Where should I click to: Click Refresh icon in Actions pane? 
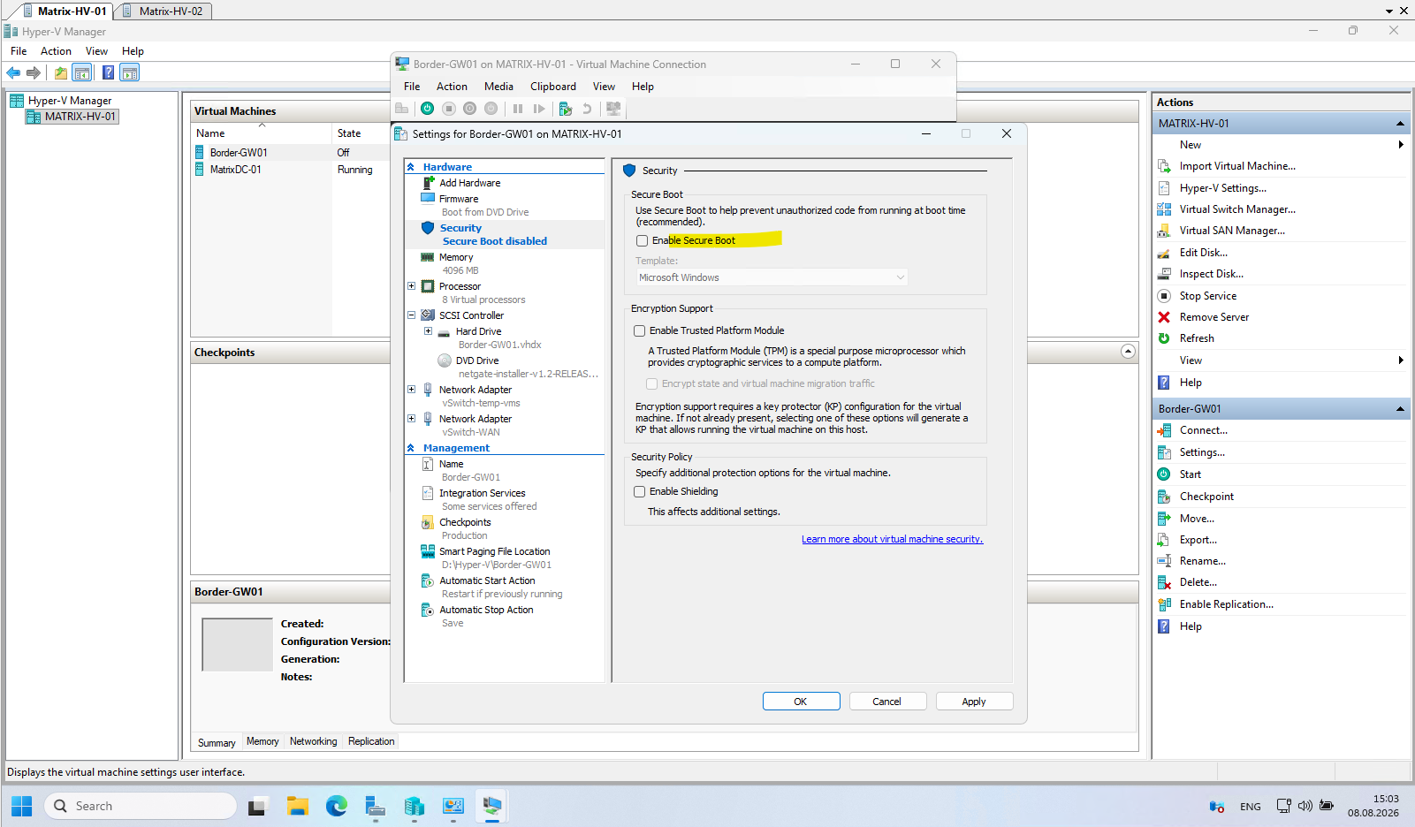(1164, 338)
